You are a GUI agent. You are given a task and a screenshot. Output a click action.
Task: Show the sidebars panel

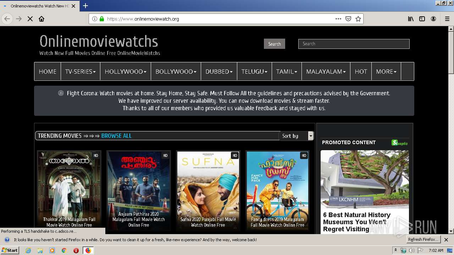pos(422,19)
